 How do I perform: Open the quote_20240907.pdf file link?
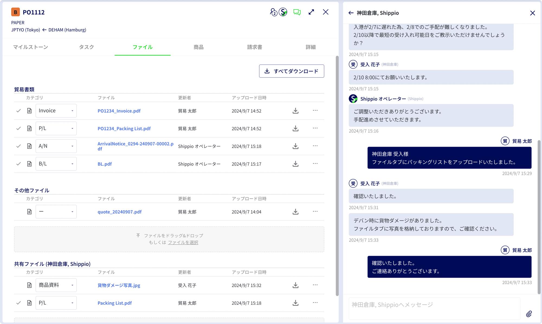(120, 211)
